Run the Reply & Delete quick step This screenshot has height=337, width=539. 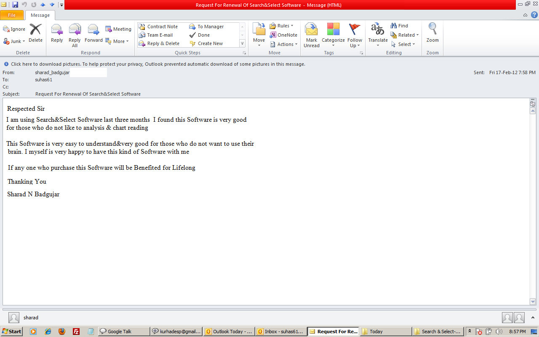[159, 43]
